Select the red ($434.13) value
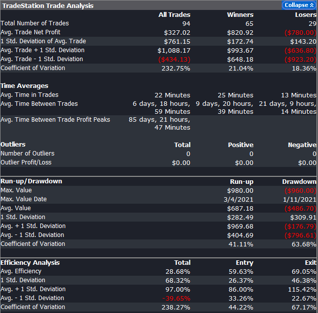Viewport: 318px width, 313px height. click(x=174, y=60)
